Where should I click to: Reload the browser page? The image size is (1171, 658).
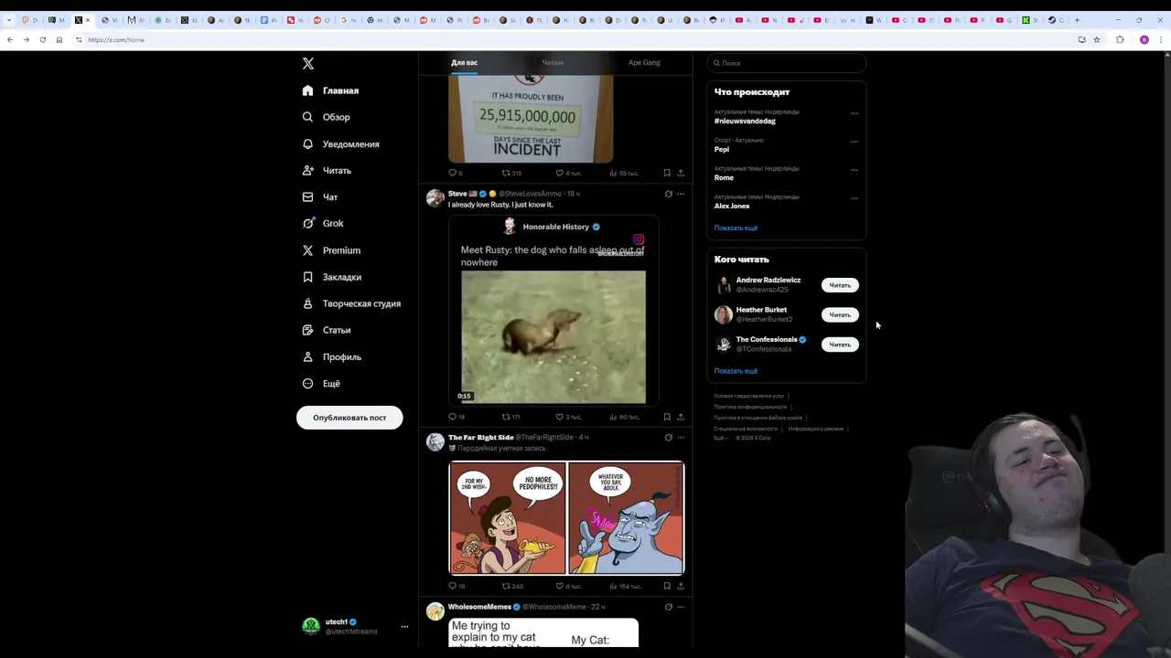[x=43, y=39]
